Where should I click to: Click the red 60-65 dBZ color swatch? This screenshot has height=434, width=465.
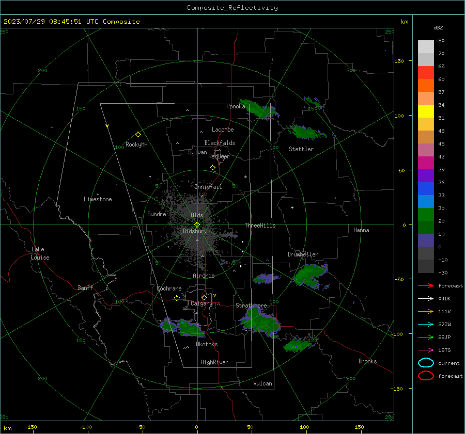point(426,73)
